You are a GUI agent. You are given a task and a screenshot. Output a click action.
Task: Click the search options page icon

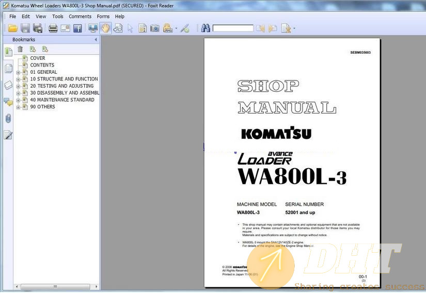tap(286, 28)
